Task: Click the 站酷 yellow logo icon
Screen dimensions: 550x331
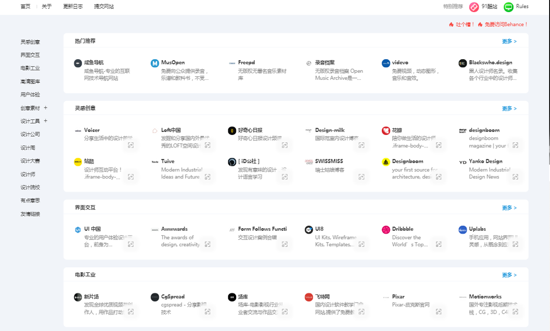Action: (78, 162)
